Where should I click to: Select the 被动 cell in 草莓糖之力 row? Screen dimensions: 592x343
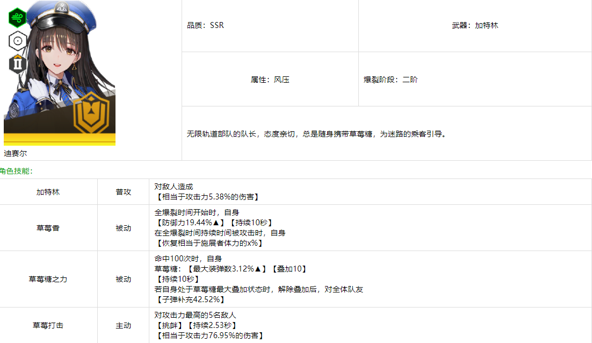click(x=123, y=279)
